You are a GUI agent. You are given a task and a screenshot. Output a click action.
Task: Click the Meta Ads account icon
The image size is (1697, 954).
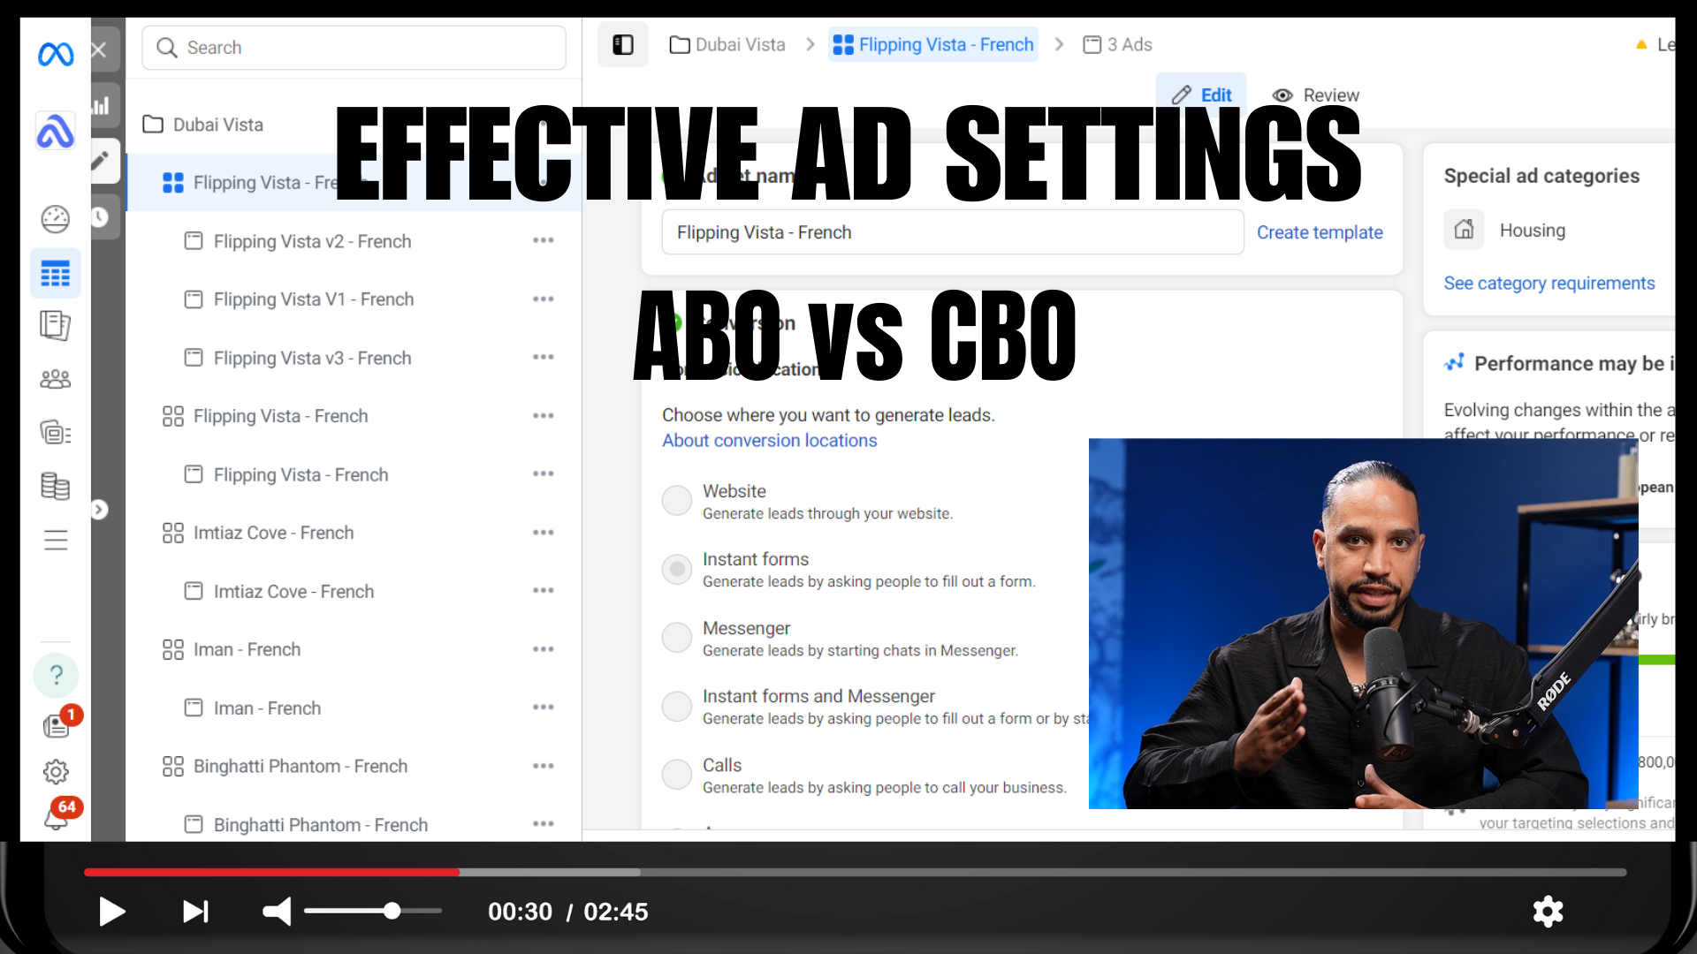tap(55, 132)
